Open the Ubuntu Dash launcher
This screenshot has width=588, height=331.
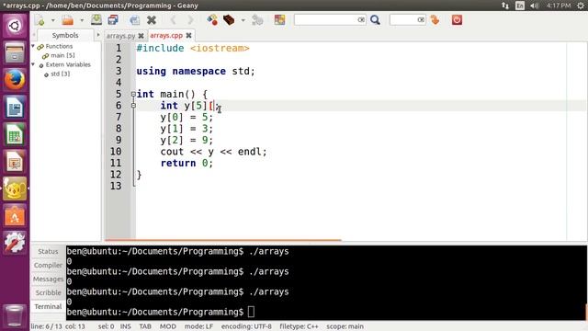point(15,26)
